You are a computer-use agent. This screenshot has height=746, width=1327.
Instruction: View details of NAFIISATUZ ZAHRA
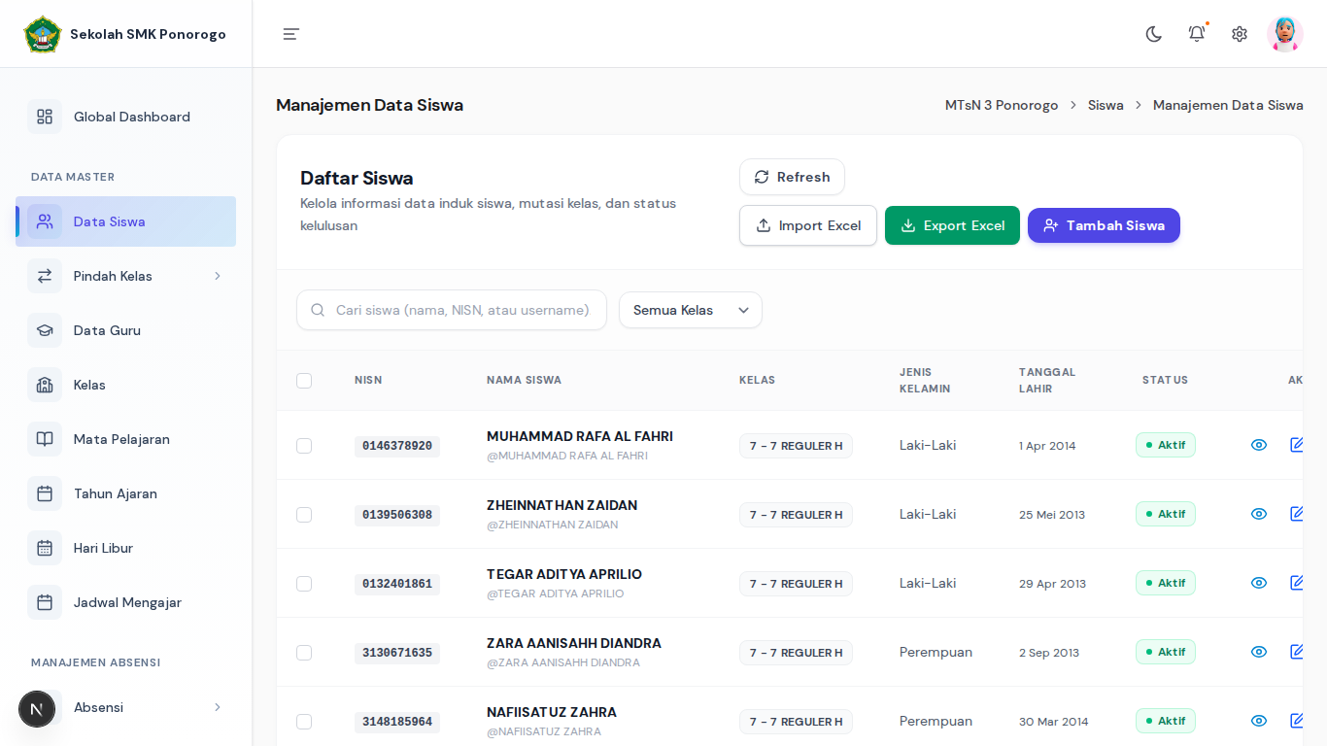(x=1259, y=721)
